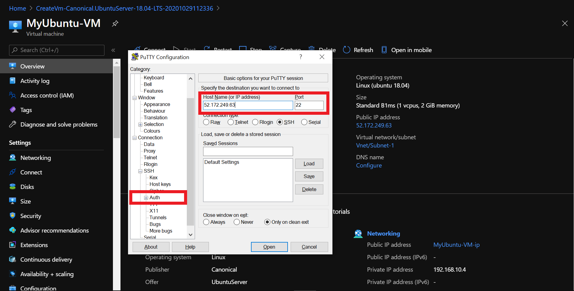This screenshot has width=574, height=291.
Task: Select the Proxy category
Action: (150, 151)
